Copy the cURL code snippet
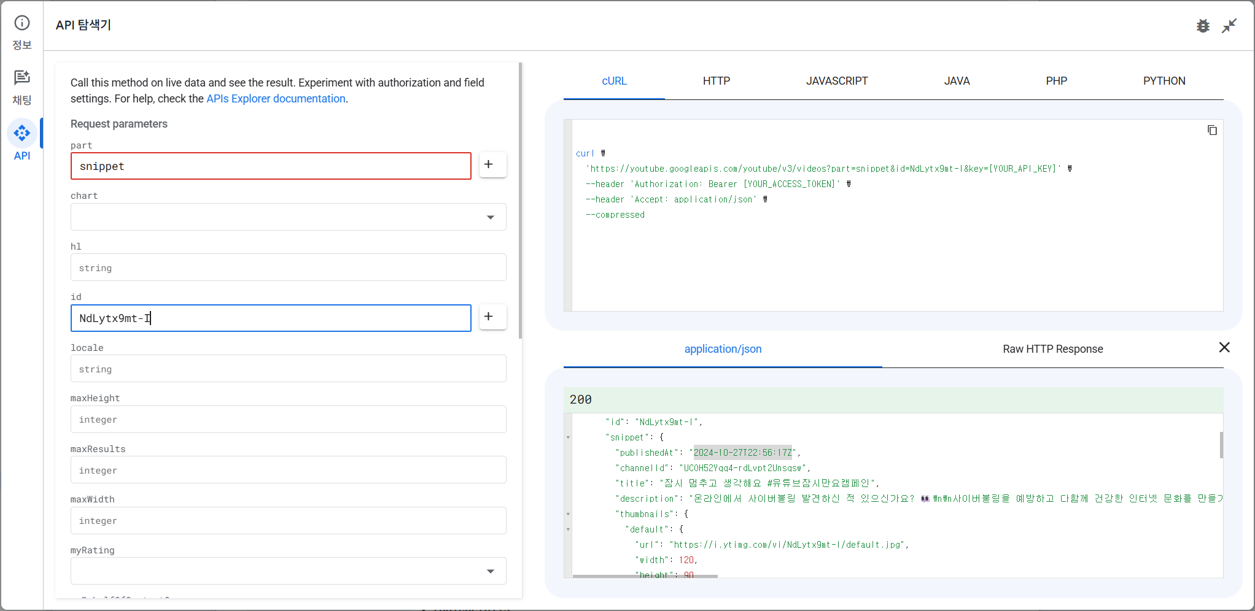 [x=1212, y=130]
